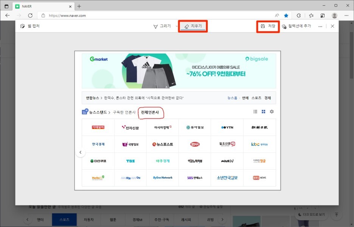Open 이데일리 press logo

coord(98,127)
